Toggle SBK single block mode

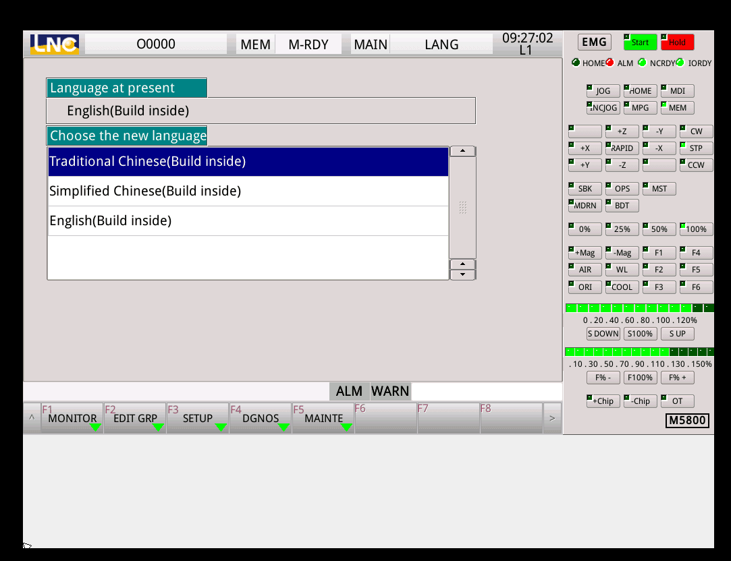(585, 189)
